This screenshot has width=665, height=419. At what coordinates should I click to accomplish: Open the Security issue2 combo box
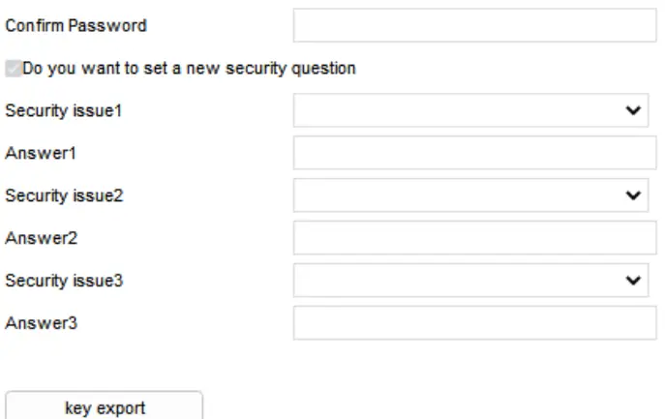tap(465, 195)
